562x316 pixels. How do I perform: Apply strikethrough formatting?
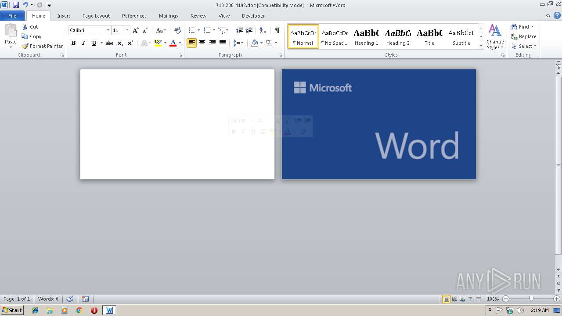110,43
